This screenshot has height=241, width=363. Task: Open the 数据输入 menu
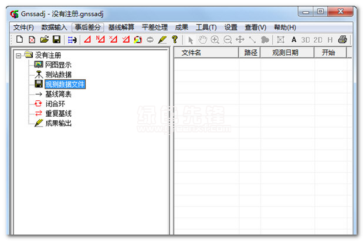54,28
